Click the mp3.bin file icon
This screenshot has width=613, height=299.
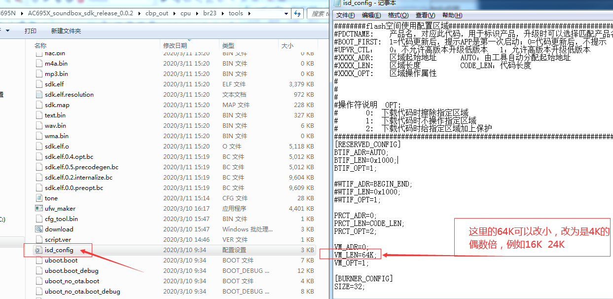tap(39, 74)
